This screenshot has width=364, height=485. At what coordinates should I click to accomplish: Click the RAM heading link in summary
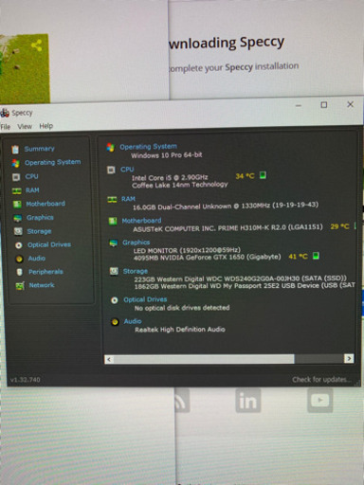click(x=128, y=199)
